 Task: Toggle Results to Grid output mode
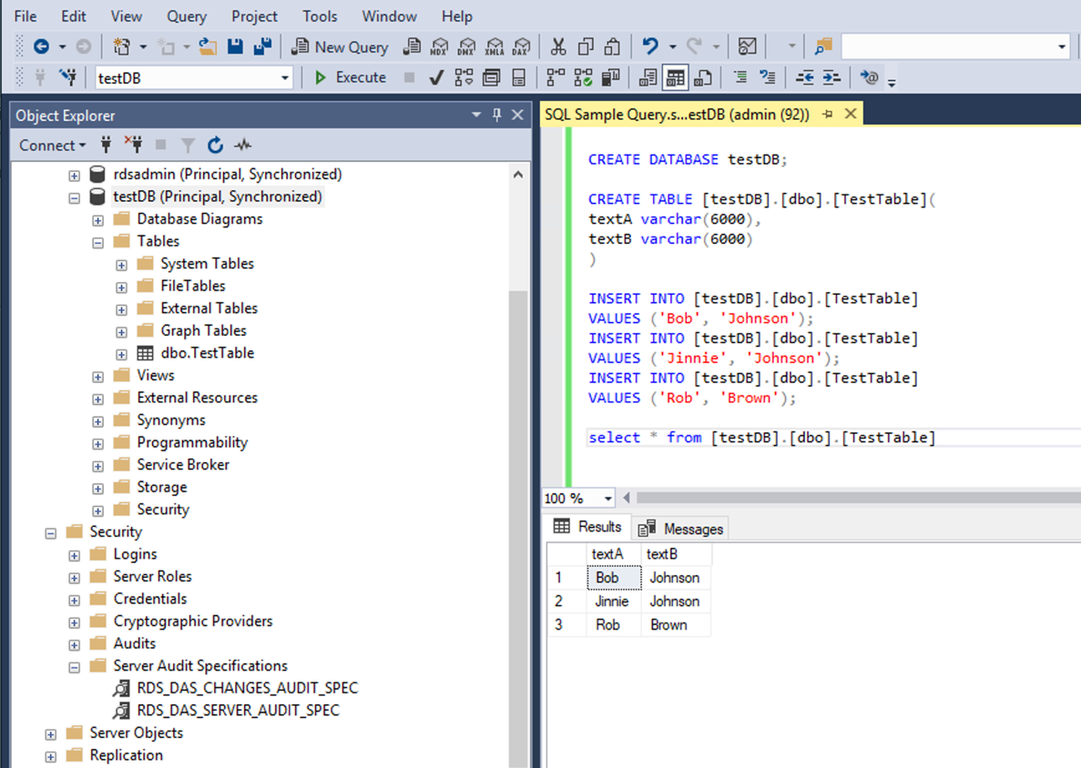pos(675,78)
